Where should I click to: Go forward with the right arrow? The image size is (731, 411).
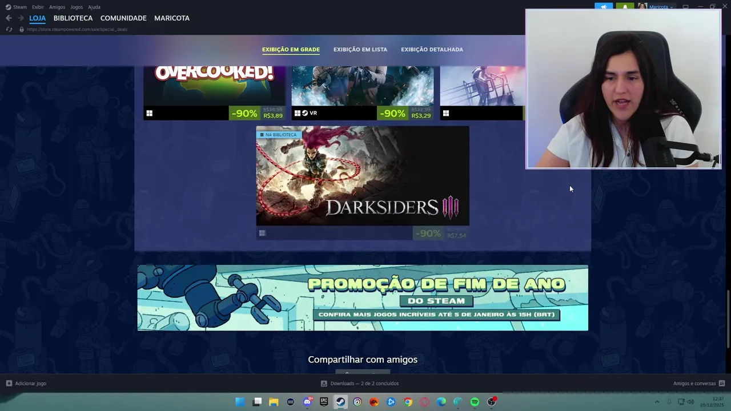pos(21,18)
